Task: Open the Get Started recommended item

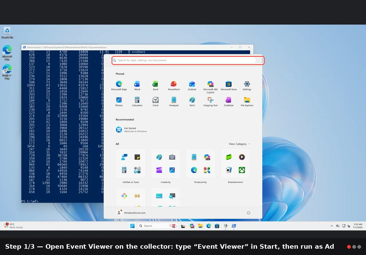Action: coord(132,130)
